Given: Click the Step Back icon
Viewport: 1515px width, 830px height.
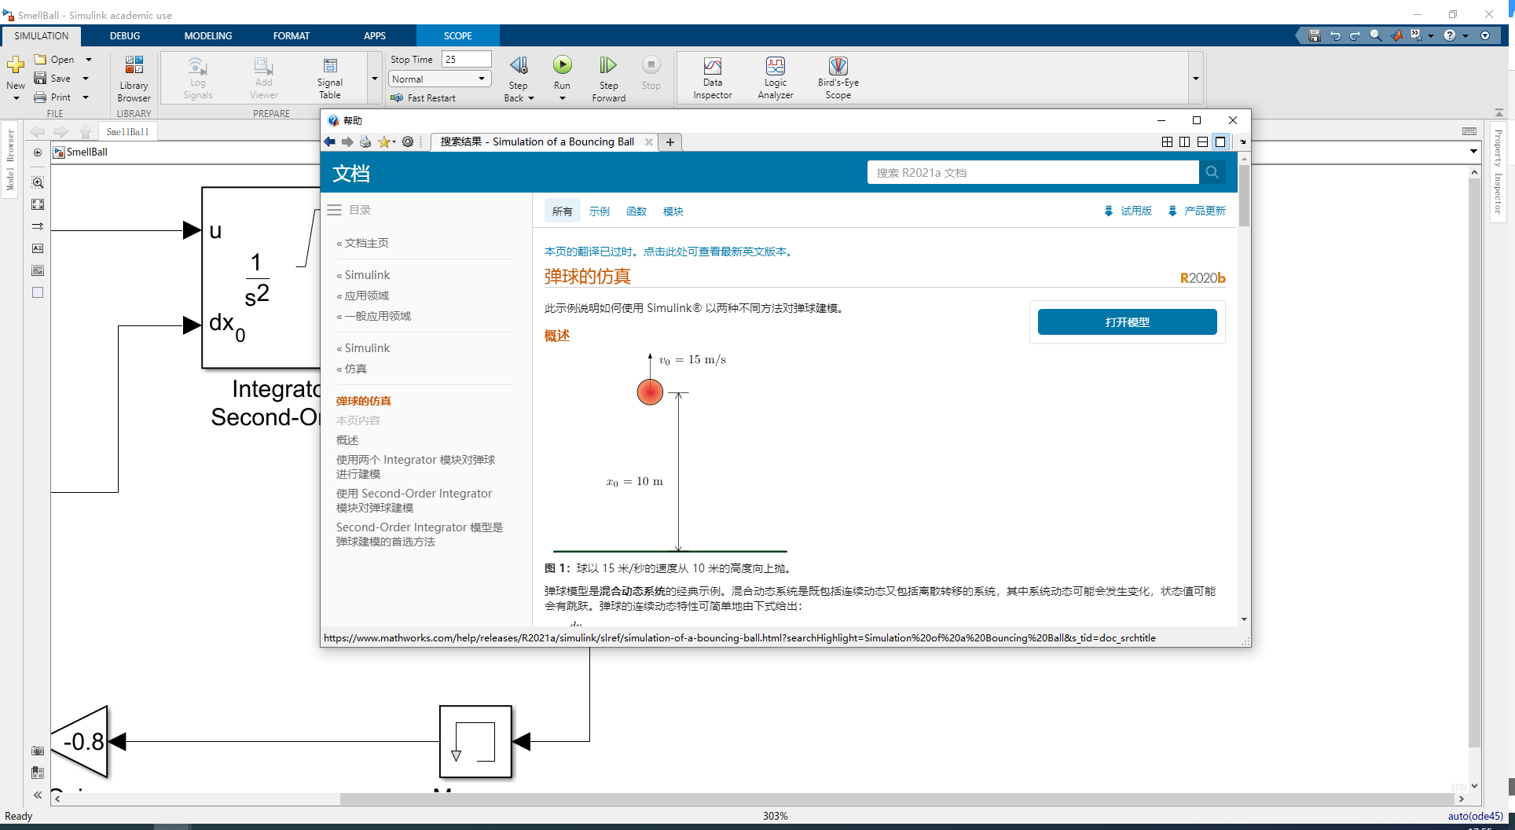Looking at the screenshot, I should [519, 66].
